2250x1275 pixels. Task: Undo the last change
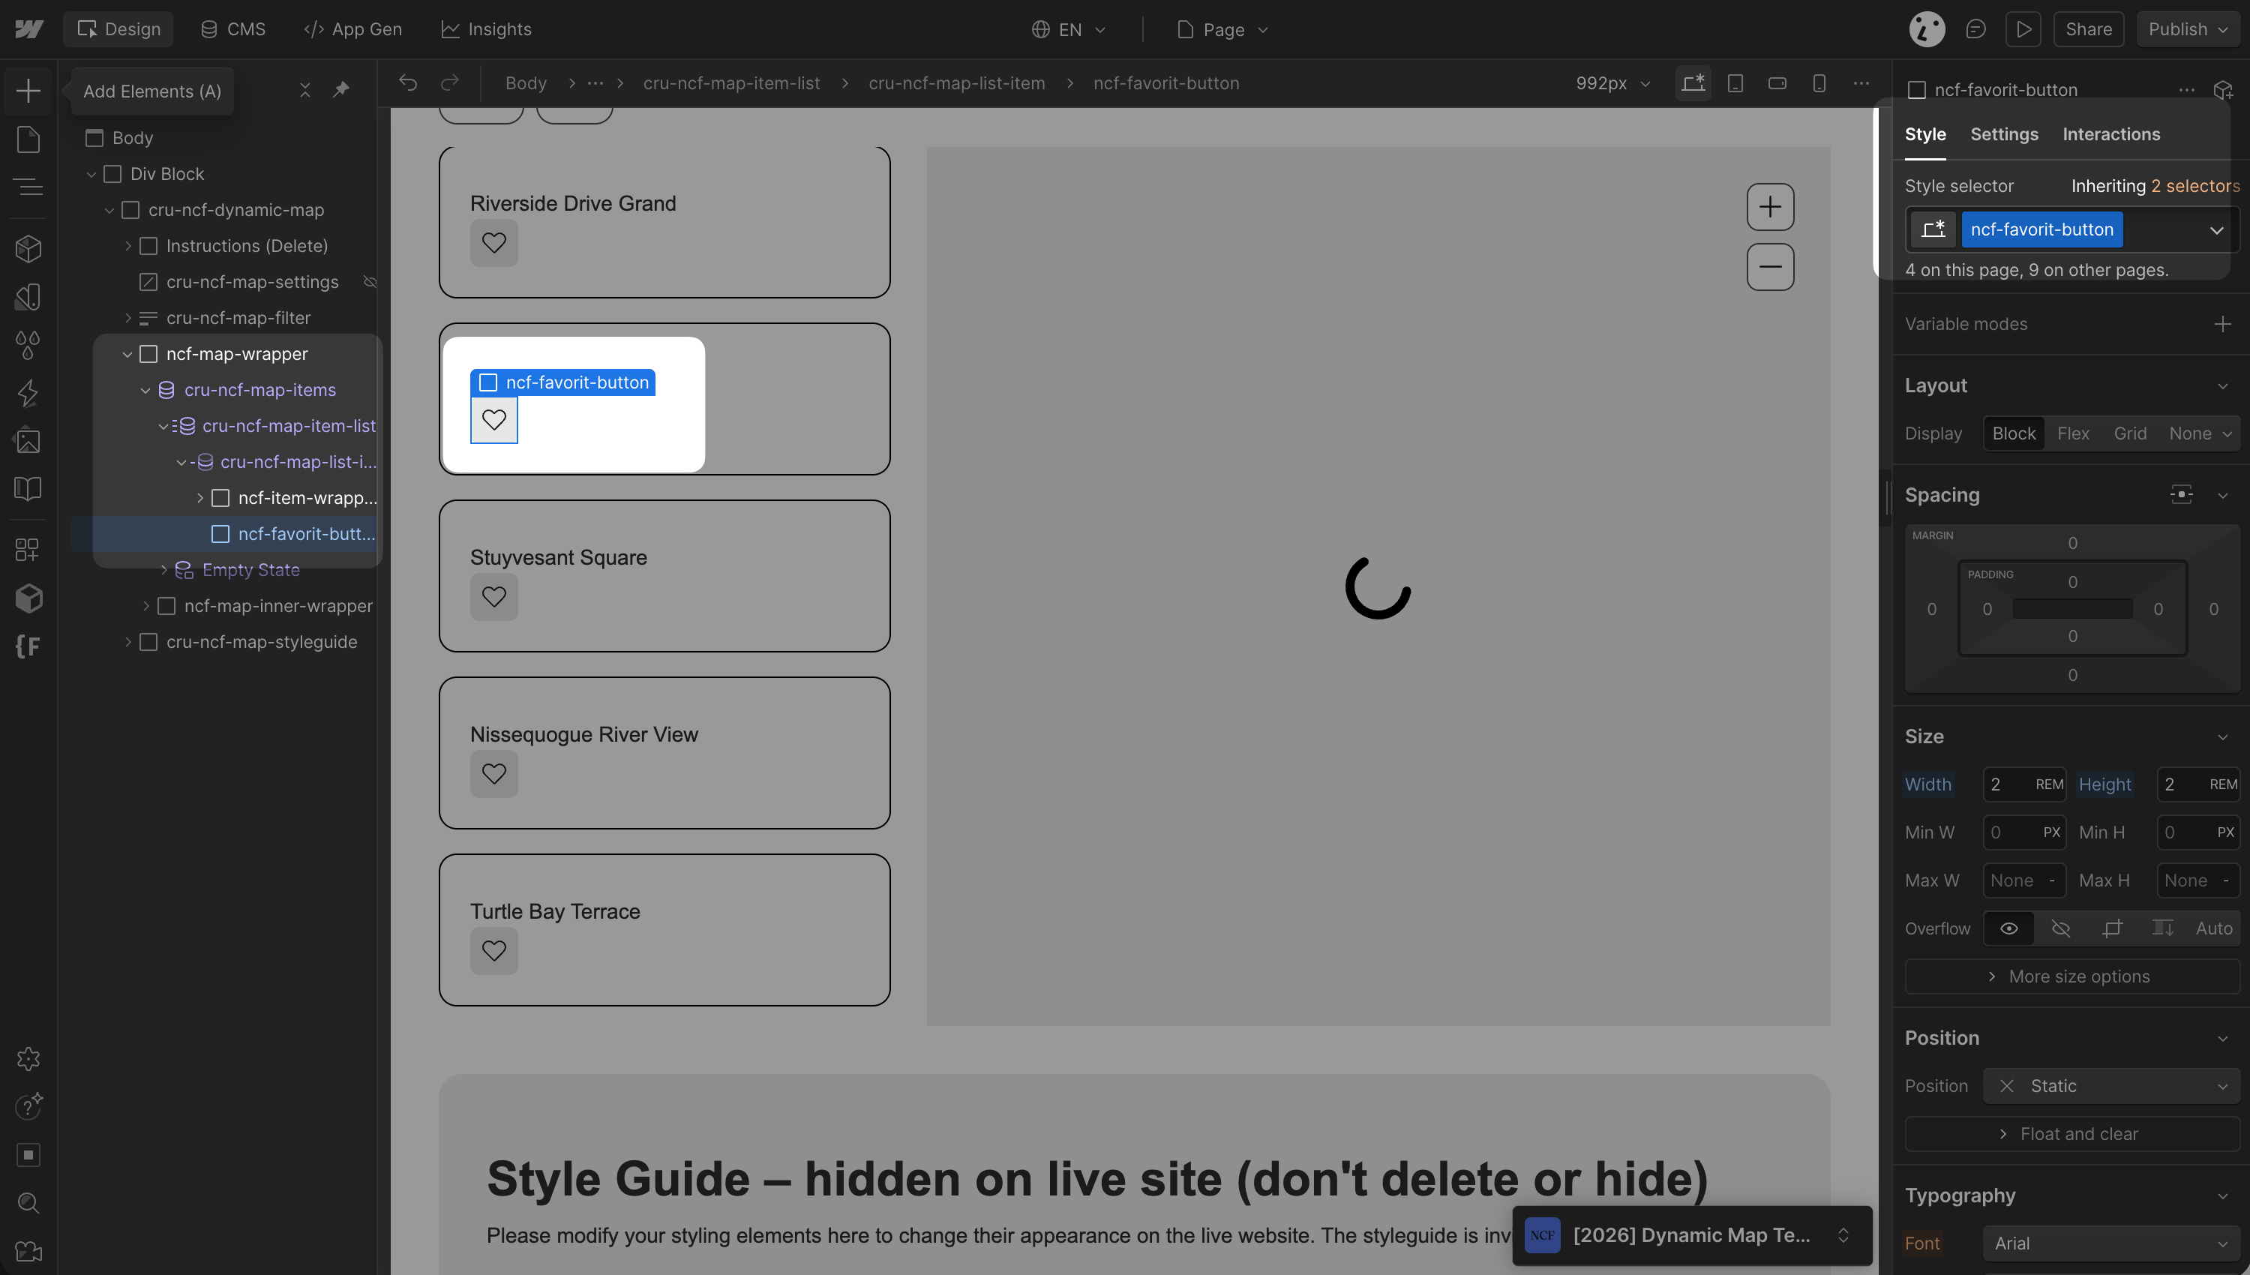tap(408, 83)
